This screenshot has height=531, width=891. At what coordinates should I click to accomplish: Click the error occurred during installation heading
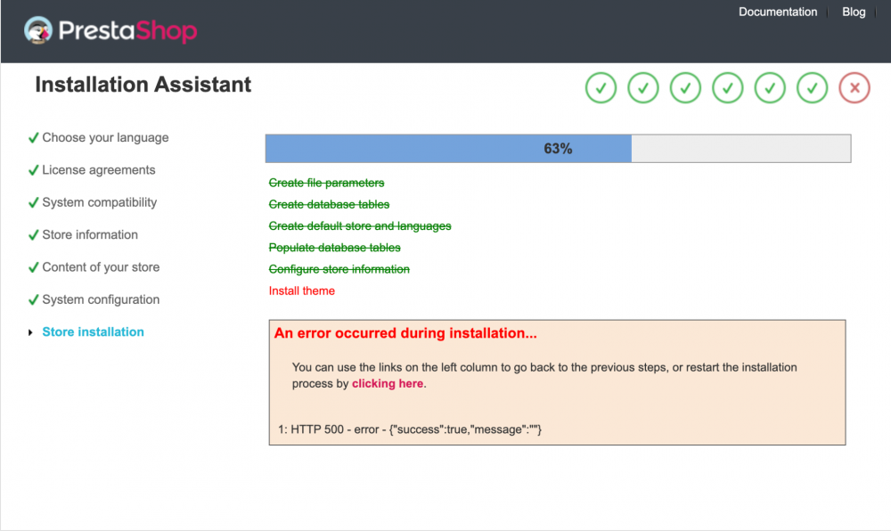pos(405,333)
